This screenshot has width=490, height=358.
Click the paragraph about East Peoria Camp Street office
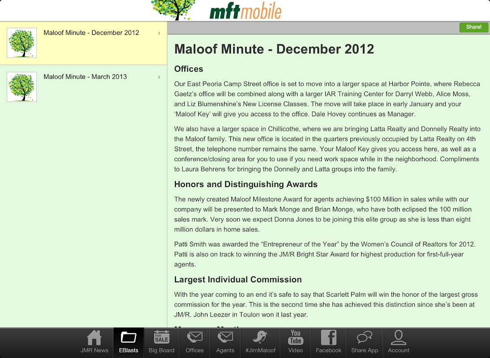click(327, 99)
